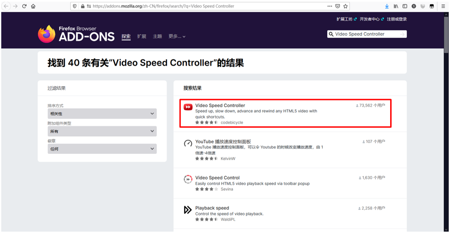Click the scrollbar up arrow
This screenshot has width=450, height=232.
coord(446,14)
